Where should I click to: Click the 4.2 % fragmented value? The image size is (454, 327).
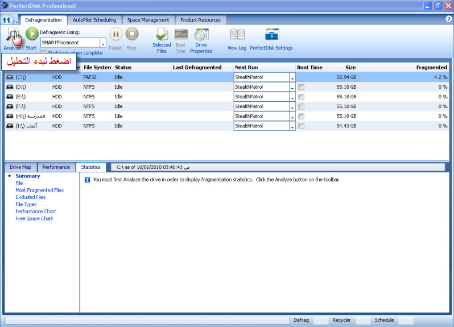(x=441, y=77)
